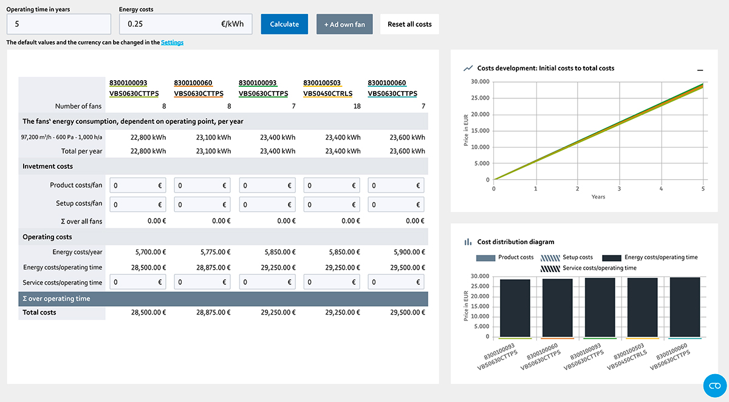Click Product costs/fan field of first fan

[137, 186]
